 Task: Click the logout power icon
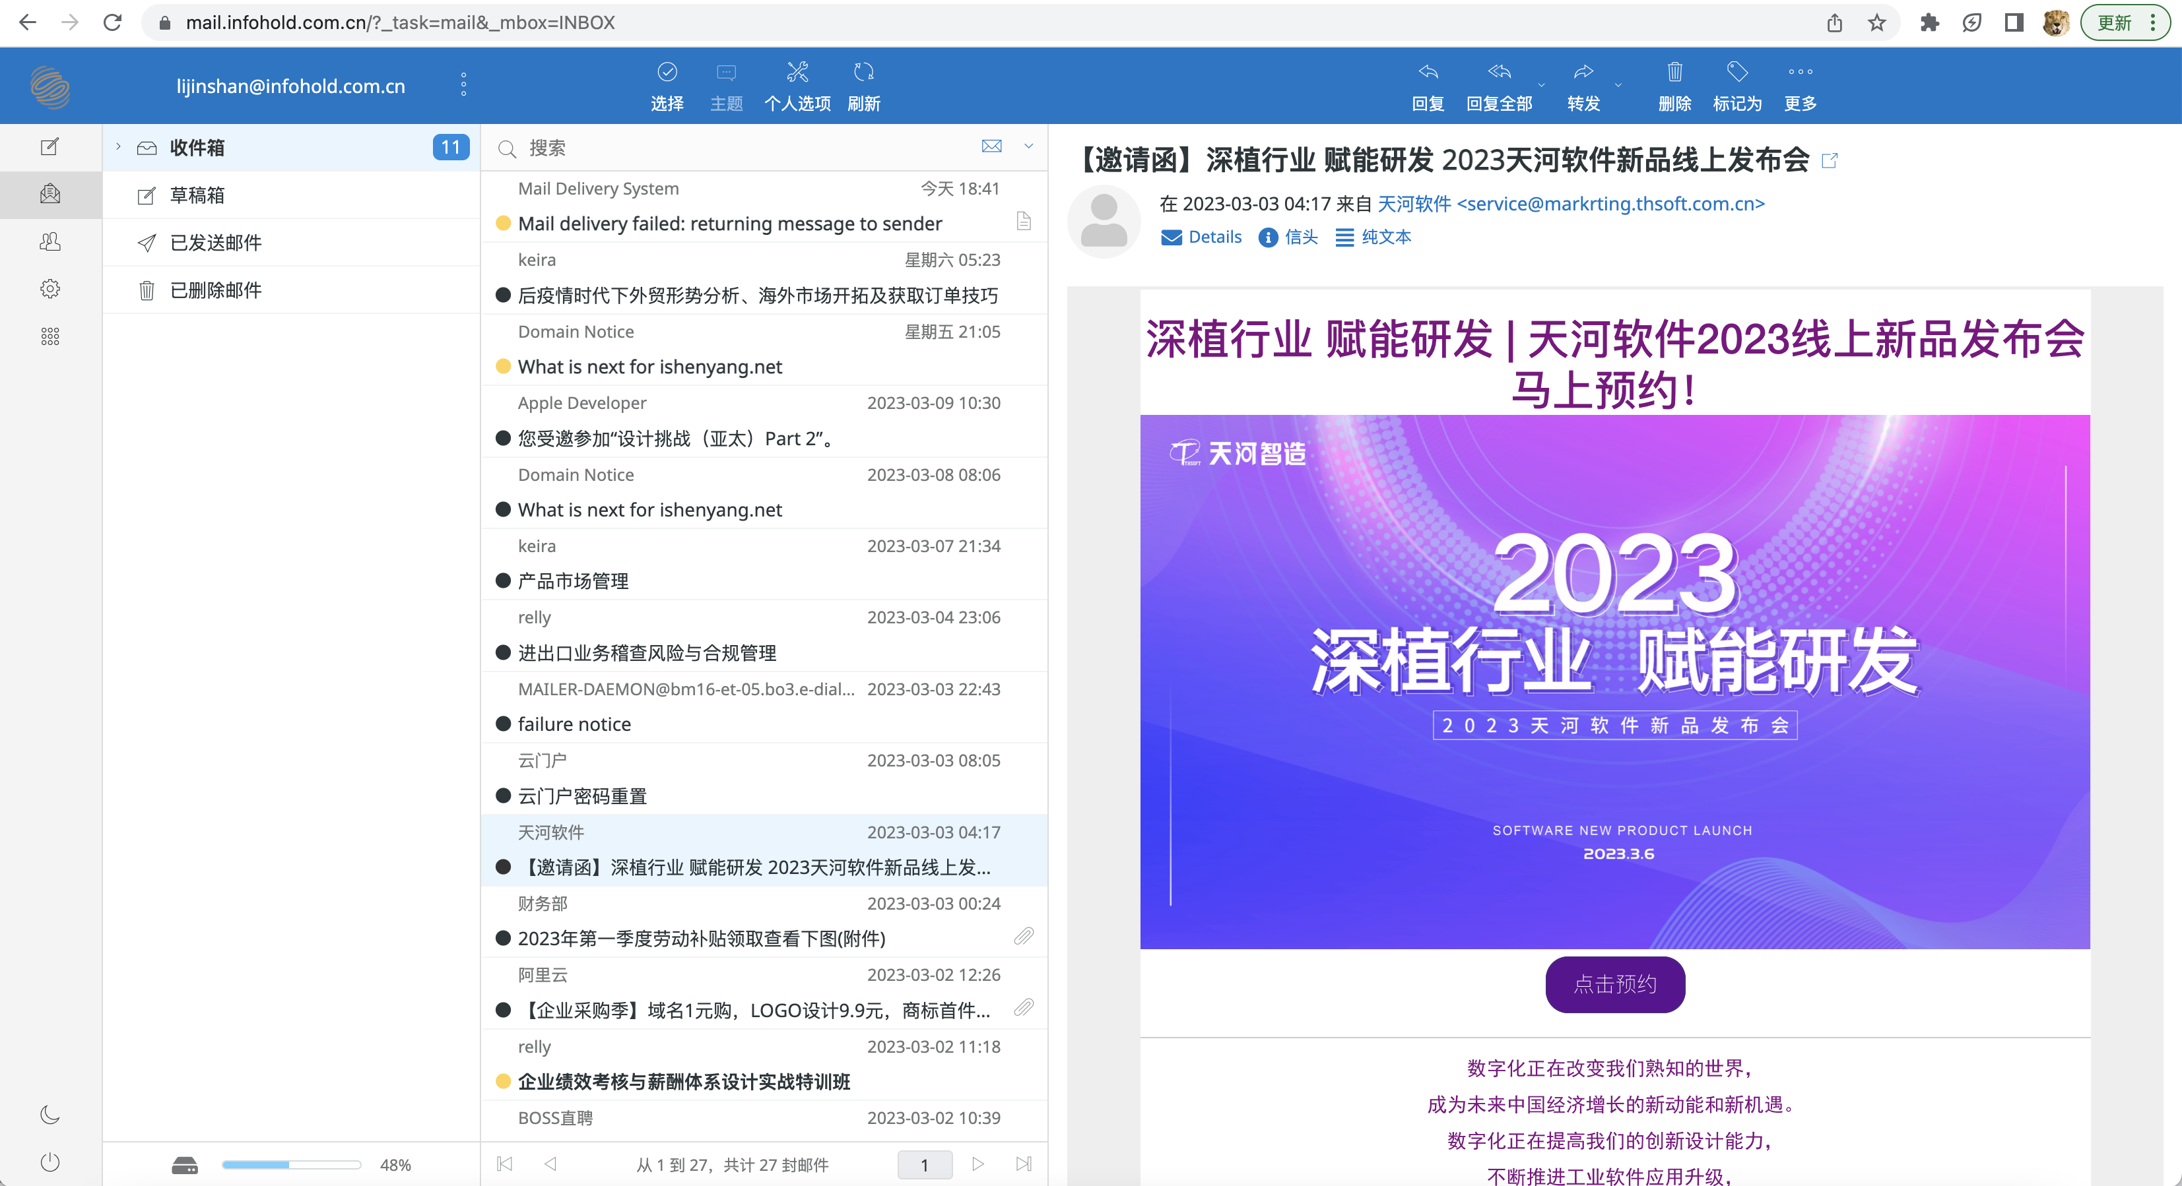pos(50,1162)
